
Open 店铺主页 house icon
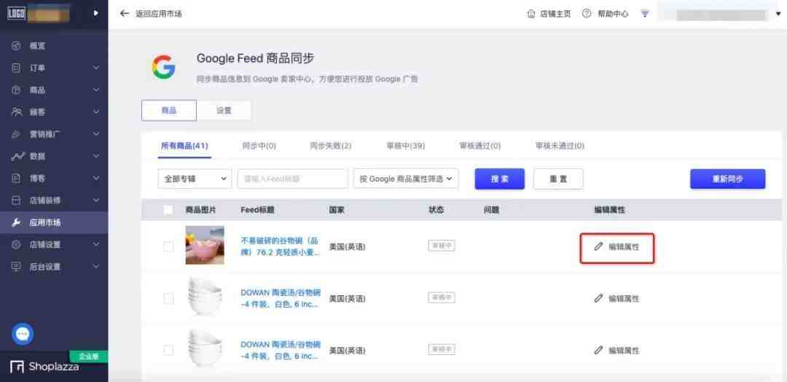coord(531,14)
